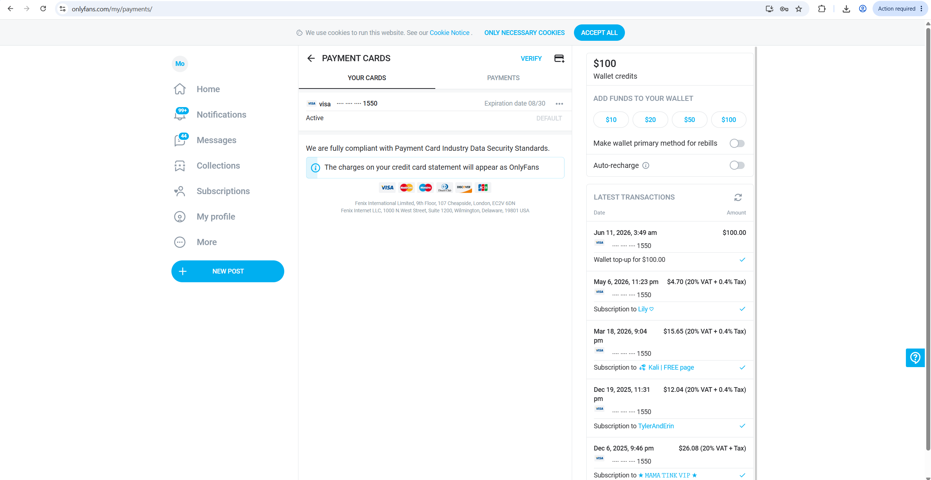This screenshot has height=480, width=931.
Task: Open the saved passwords key icon
Action: (784, 9)
